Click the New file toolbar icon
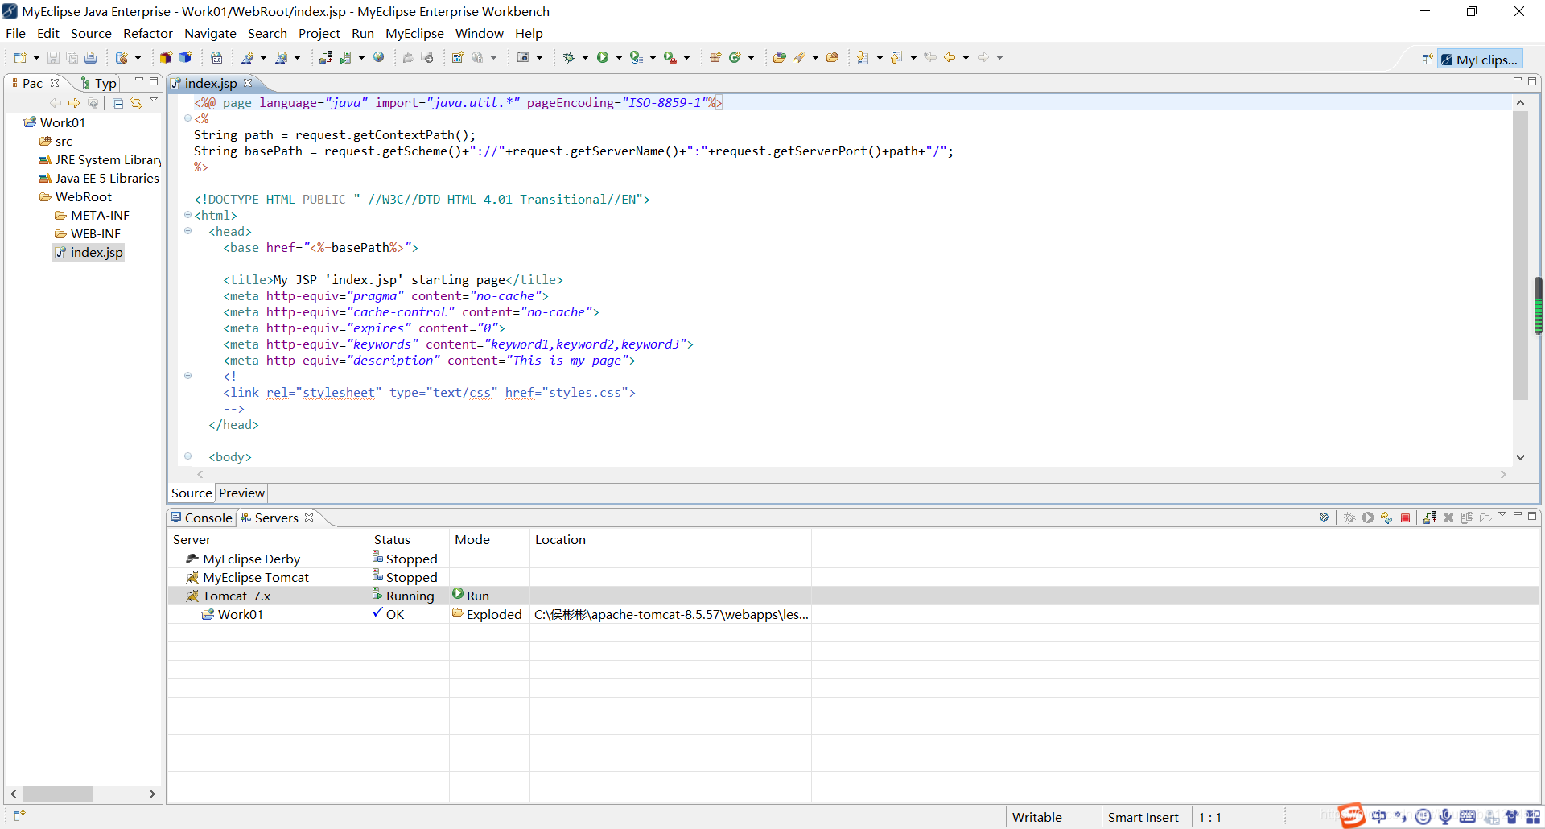Screen dimensions: 1545x829 click(x=20, y=57)
